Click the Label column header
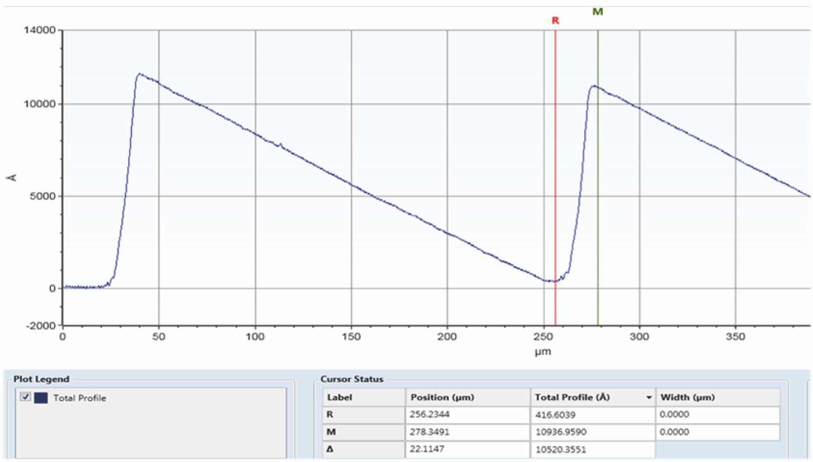The image size is (813, 462). (339, 397)
